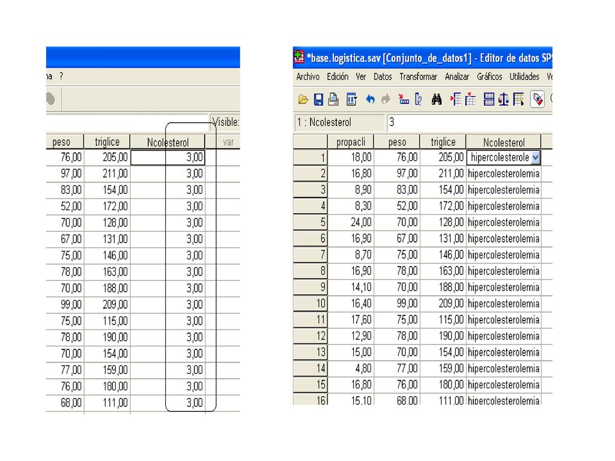Image resolution: width=615 pixels, height=461 pixels.
Task: Select row header 5
Action: pos(311,222)
